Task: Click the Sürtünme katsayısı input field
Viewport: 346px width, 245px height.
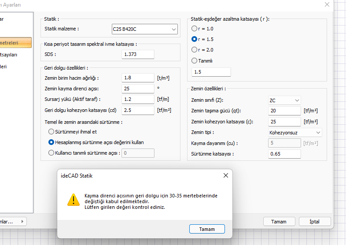Action: coord(284,154)
